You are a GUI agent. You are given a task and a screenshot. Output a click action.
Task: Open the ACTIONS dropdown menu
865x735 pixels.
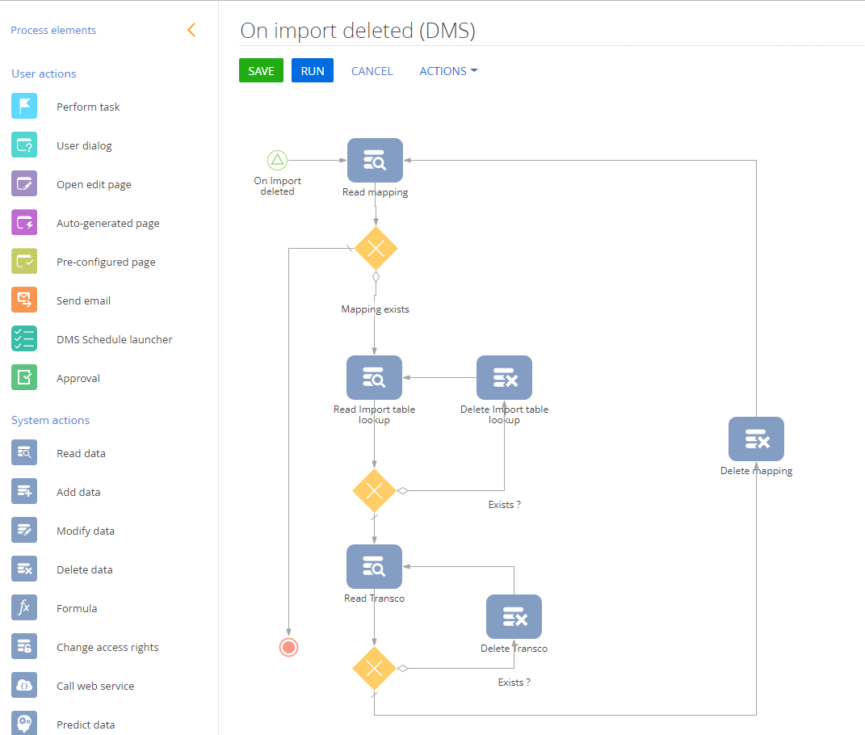click(x=447, y=71)
